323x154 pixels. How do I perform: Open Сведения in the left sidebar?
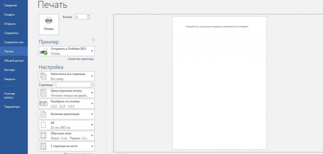pyautogui.click(x=10, y=5)
